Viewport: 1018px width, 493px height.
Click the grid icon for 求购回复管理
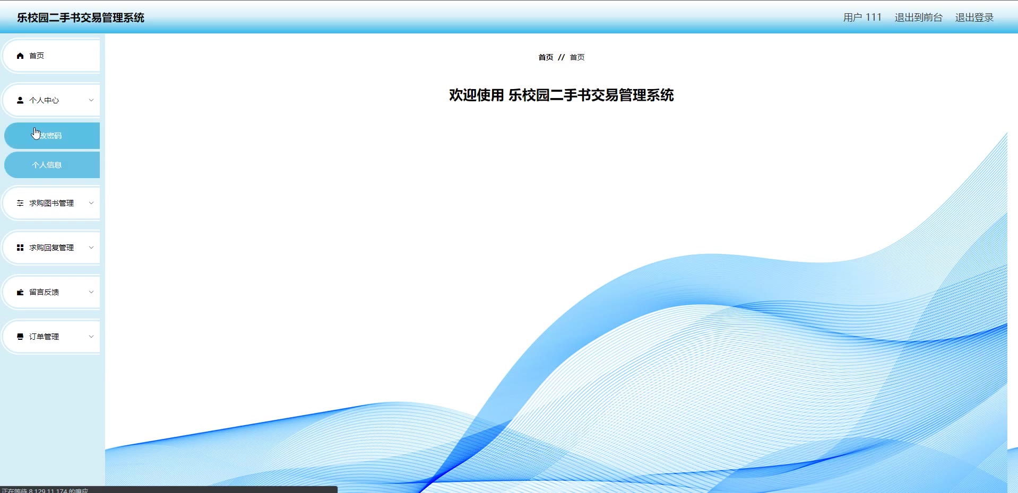click(x=20, y=248)
